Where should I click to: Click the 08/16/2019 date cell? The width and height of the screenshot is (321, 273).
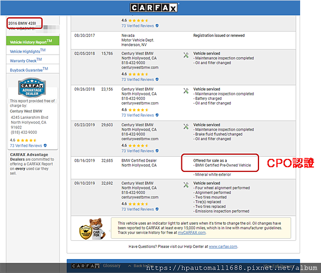tap(85, 161)
